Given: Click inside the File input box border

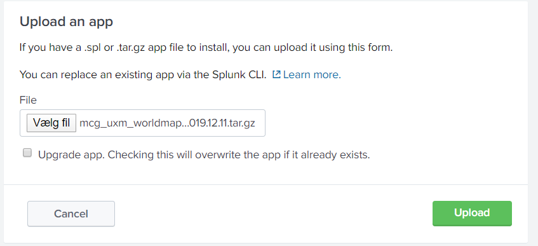Looking at the screenshot, I should [x=142, y=123].
